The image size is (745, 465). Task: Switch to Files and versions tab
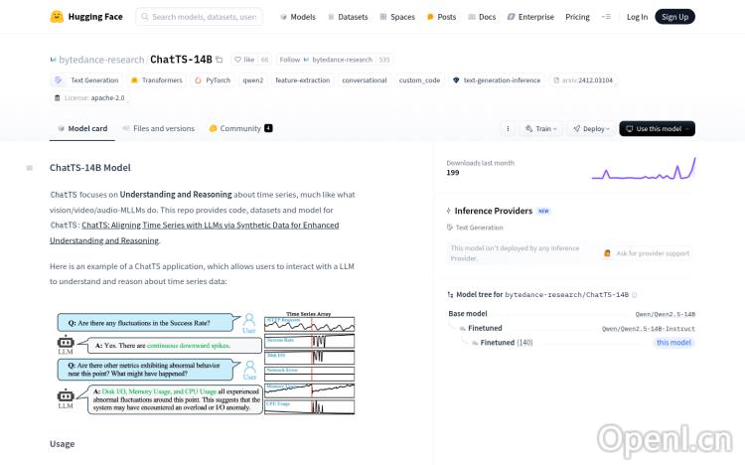158,128
